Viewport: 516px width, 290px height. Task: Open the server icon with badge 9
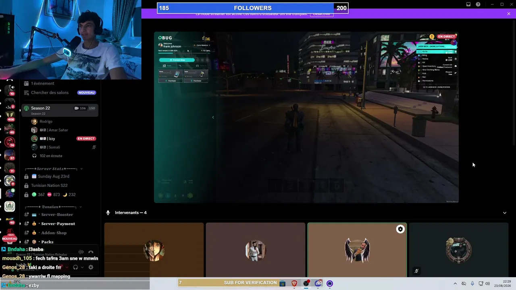[x=10, y=181]
